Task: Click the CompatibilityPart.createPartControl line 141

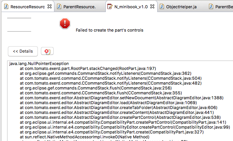Action: [x=123, y=123]
